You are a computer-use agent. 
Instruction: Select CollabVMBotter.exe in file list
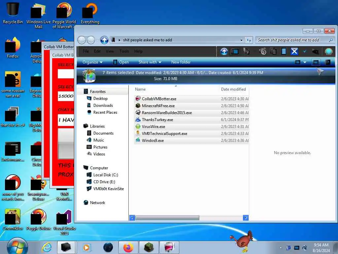(191, 99)
